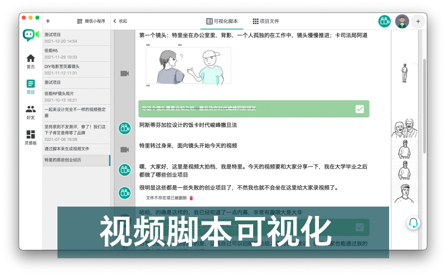This screenshot has height=275, width=446.
Task: Open 一起来设计完全不一样的视频稳定器 project
Action: pyautogui.click(x=76, y=112)
